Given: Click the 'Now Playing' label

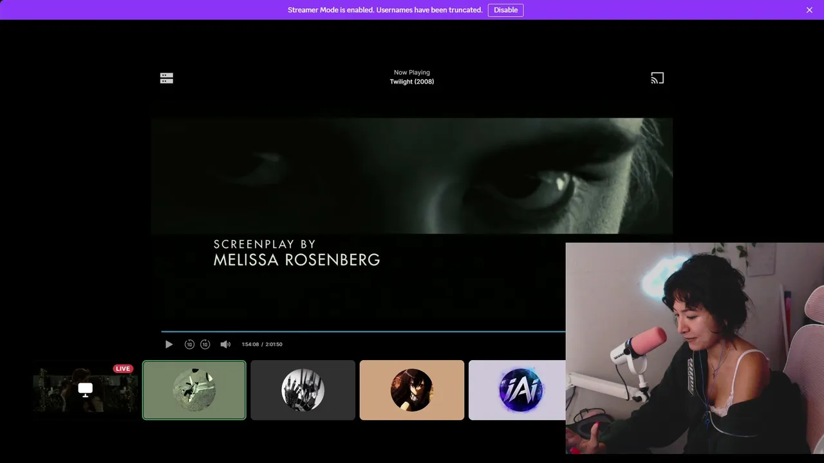Looking at the screenshot, I should (x=412, y=73).
